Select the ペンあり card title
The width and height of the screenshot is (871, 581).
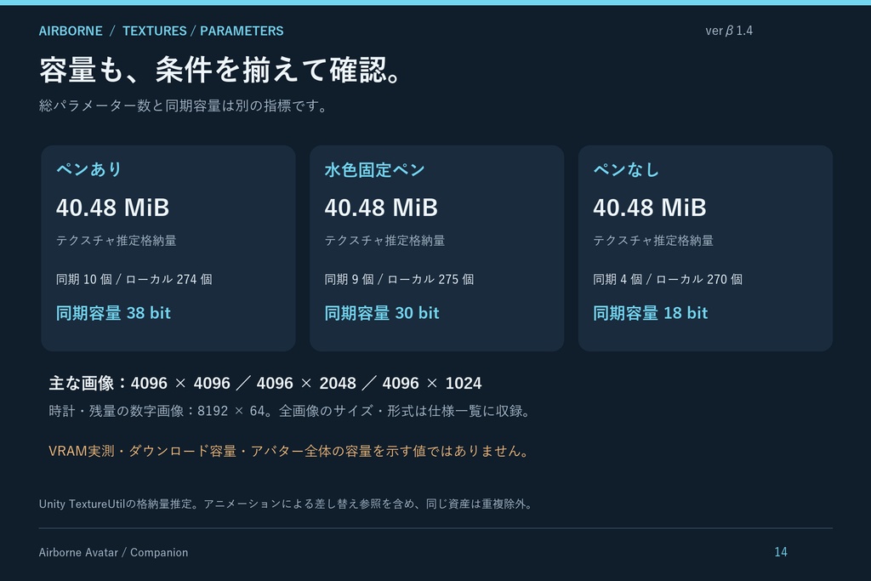point(88,169)
